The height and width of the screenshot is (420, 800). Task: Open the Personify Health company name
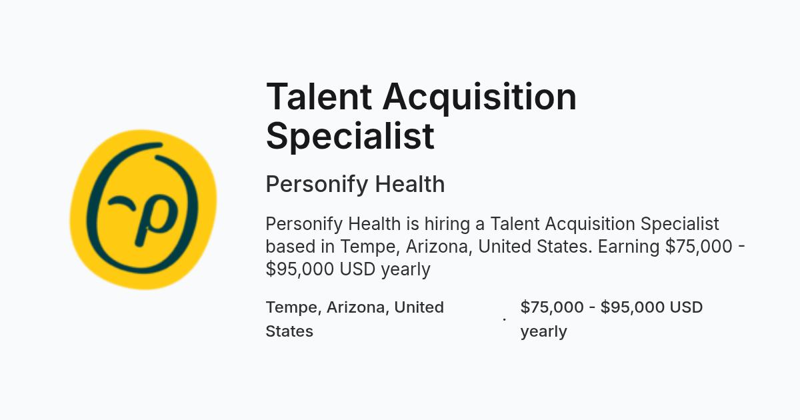[x=355, y=184]
